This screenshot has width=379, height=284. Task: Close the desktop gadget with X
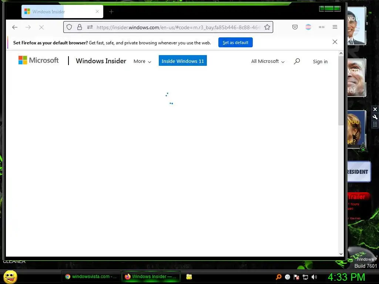(x=375, y=109)
